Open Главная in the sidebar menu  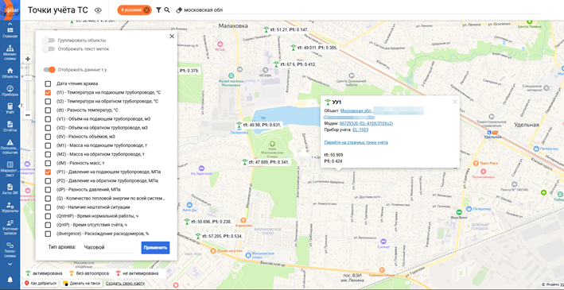[x=10, y=33]
